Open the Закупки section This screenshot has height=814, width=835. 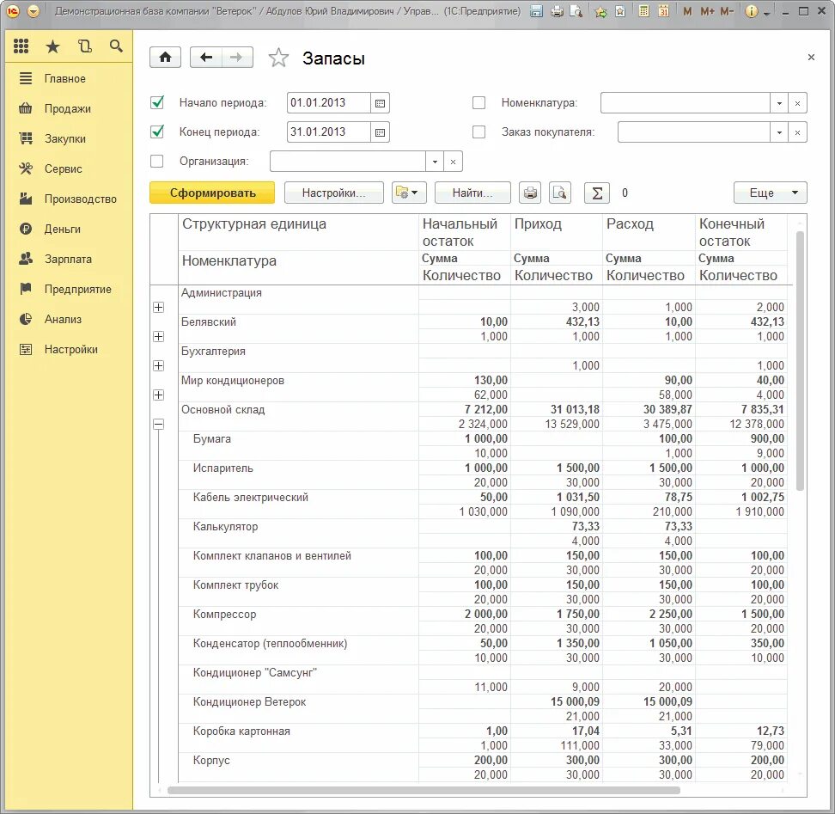69,139
